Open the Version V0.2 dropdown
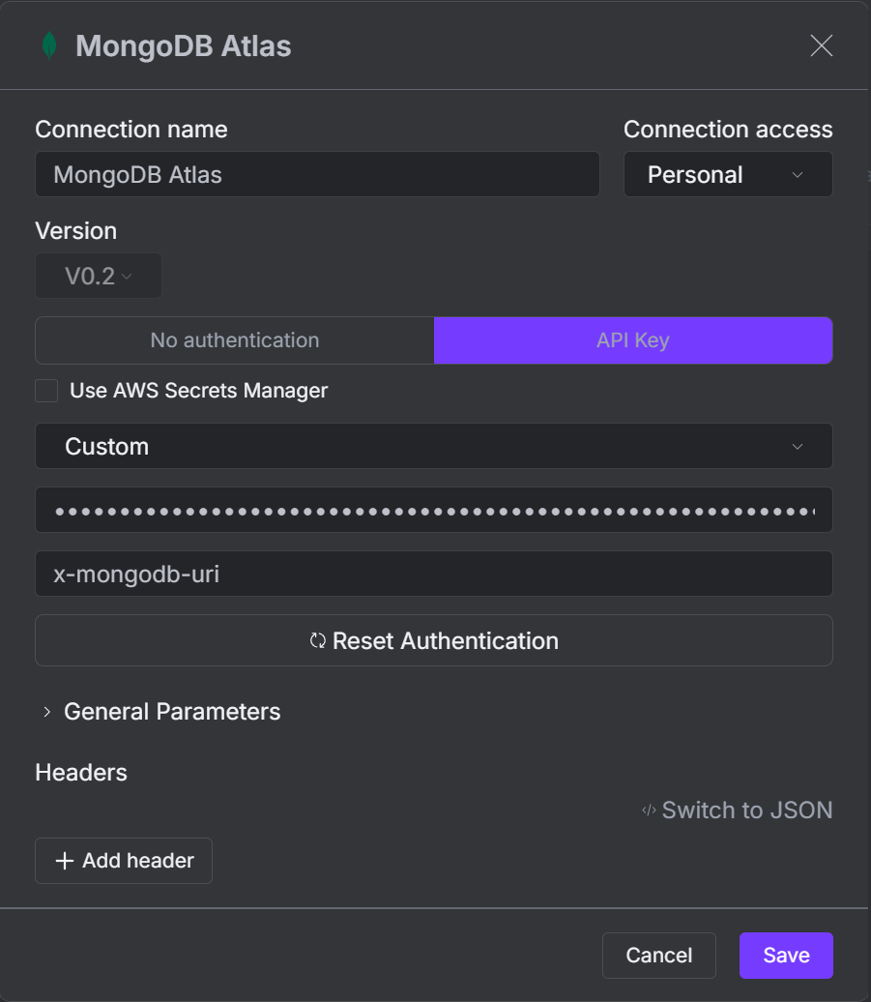Screen dimensions: 871x1002 tap(98, 276)
